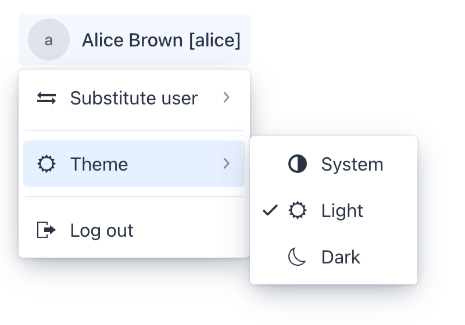Click the Log out door-arrow icon

click(46, 230)
